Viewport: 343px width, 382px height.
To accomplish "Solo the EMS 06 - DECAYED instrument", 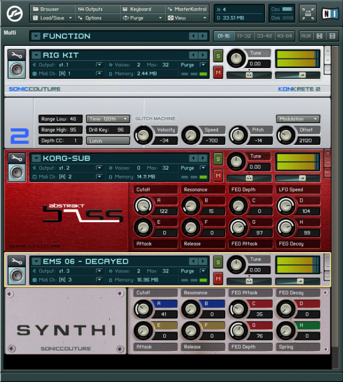I will pos(218,262).
